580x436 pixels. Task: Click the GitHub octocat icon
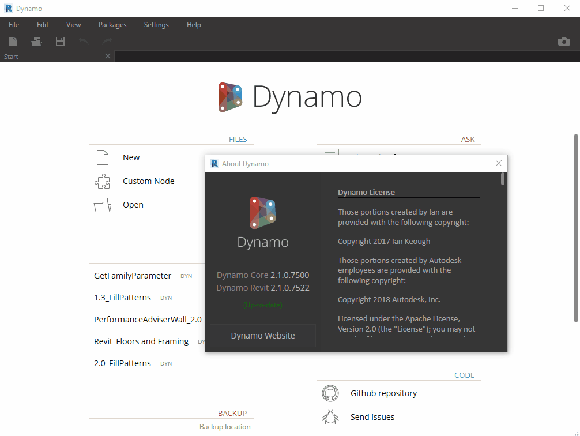coord(330,393)
